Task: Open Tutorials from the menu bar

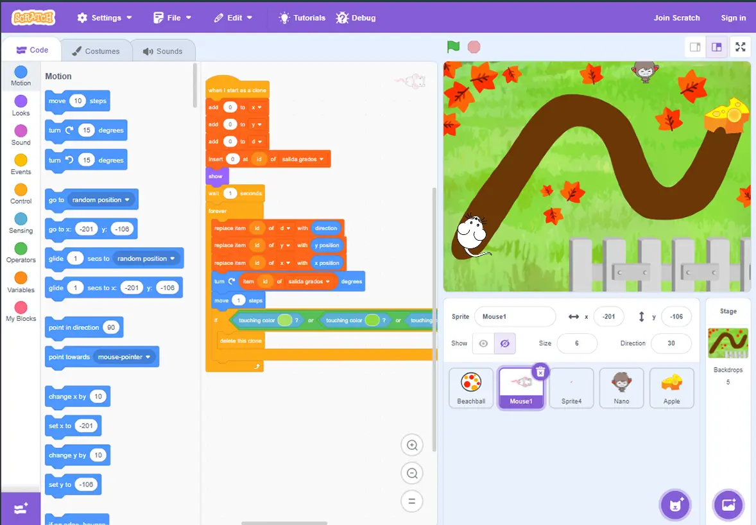Action: (302, 18)
